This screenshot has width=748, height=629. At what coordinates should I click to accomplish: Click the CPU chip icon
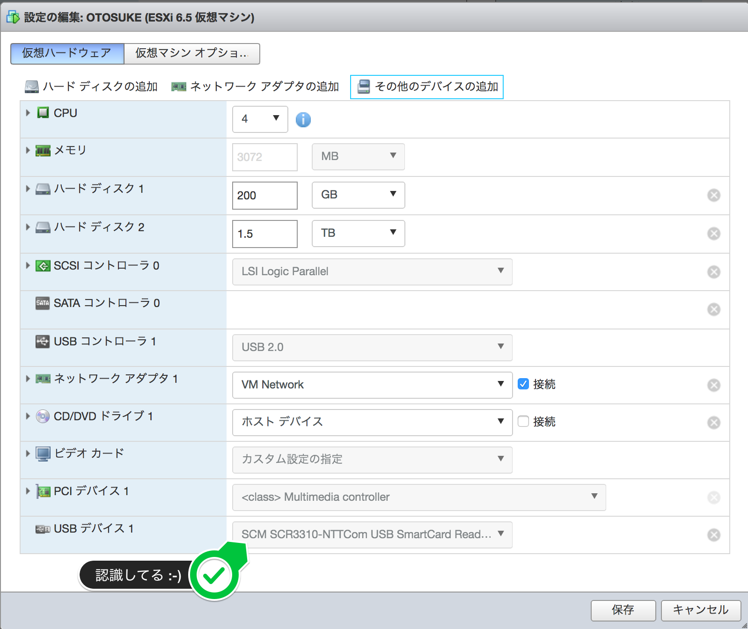[43, 113]
